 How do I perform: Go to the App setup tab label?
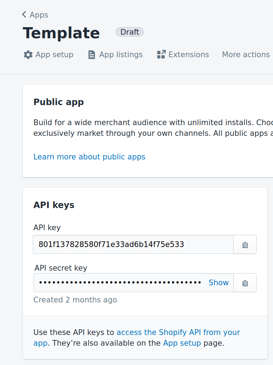click(54, 55)
